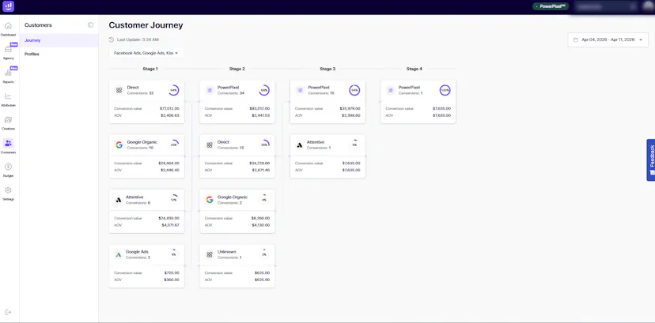The width and height of the screenshot is (655, 323).
Task: Open the channels filter dropdown
Action: (x=146, y=53)
